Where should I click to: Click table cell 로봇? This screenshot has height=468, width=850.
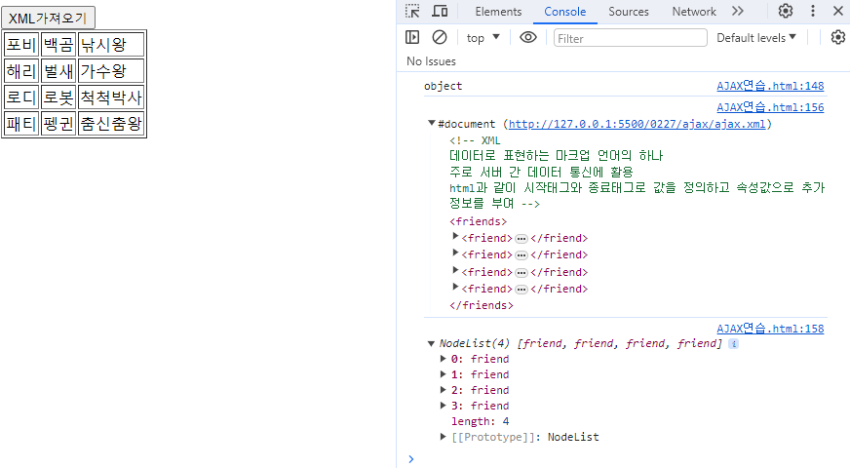[58, 97]
